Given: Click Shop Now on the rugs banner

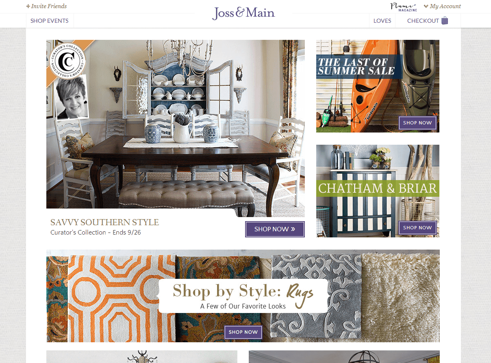Looking at the screenshot, I should click(x=243, y=332).
